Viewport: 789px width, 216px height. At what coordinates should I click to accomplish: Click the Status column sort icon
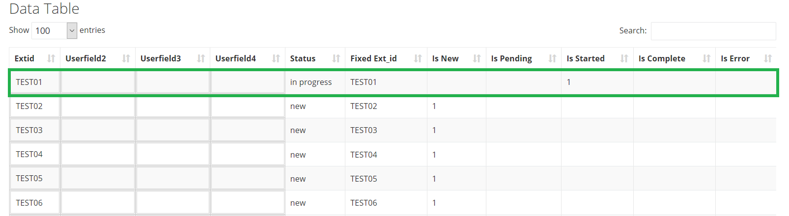336,58
